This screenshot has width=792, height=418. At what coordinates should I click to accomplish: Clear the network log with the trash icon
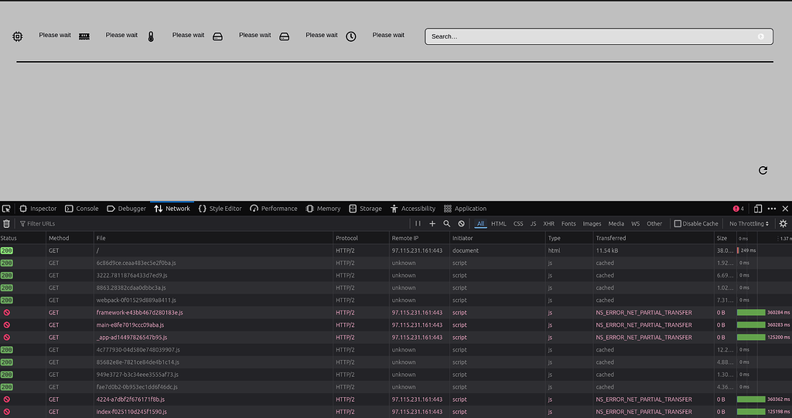pos(6,223)
